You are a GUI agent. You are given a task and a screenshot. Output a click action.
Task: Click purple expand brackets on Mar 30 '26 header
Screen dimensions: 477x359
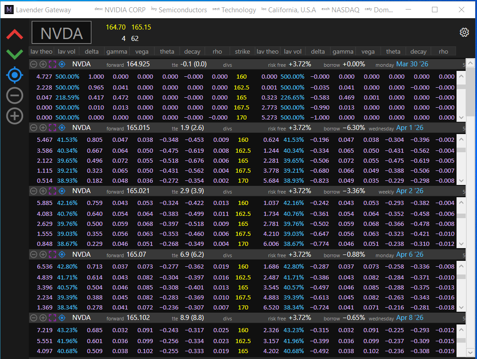click(x=52, y=64)
